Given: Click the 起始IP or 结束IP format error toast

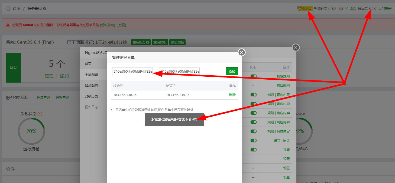Looking at the screenshot, I should click(174, 119).
